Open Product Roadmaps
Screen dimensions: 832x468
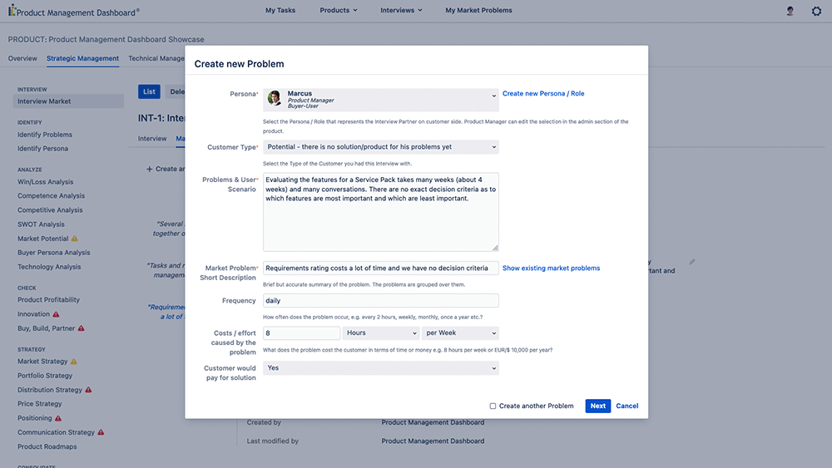point(47,446)
